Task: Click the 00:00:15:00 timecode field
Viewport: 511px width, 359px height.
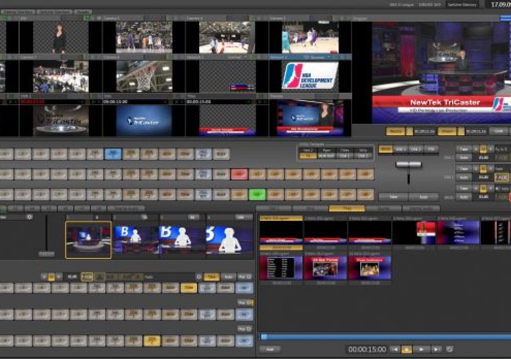Action: click(x=367, y=349)
